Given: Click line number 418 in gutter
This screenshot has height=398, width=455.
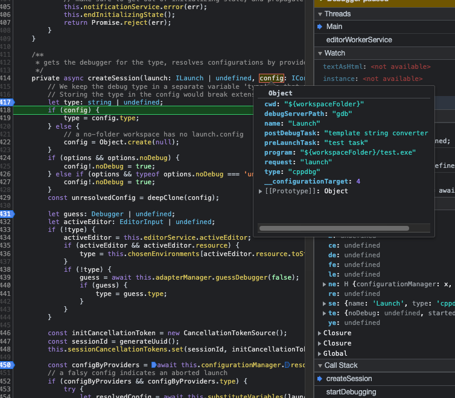Looking at the screenshot, I should (x=5, y=110).
